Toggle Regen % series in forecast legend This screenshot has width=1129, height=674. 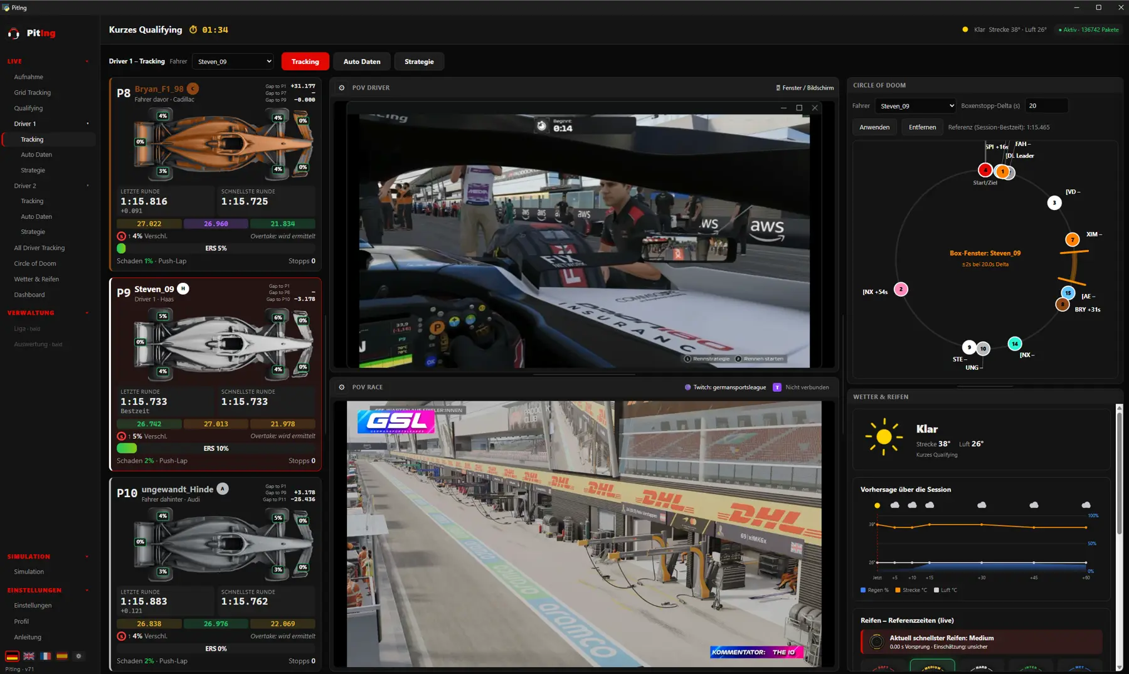(874, 590)
